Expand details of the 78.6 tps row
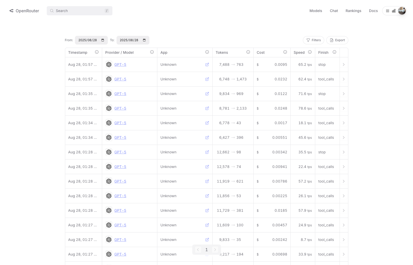 (344, 108)
